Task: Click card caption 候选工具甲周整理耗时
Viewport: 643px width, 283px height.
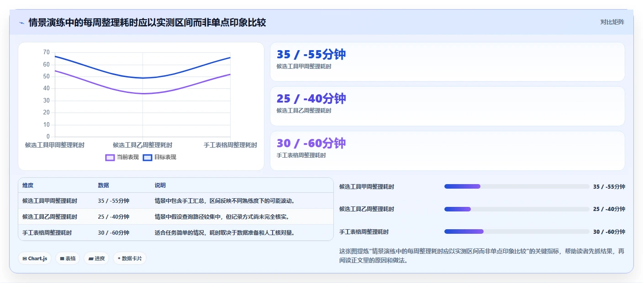Action: click(304, 67)
